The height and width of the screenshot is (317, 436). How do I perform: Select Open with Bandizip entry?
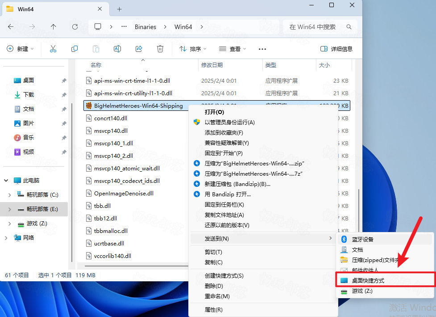tap(263, 194)
